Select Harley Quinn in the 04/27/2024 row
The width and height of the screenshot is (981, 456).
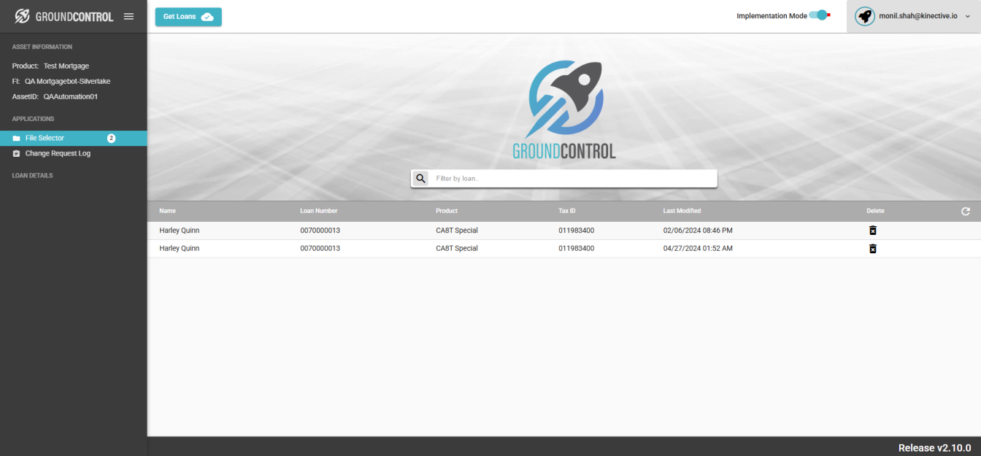coord(180,249)
